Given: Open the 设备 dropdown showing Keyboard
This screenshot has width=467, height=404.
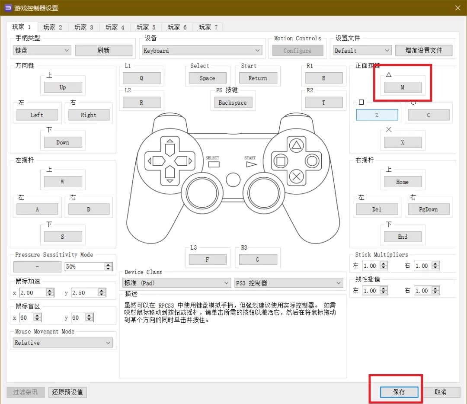Looking at the screenshot, I should click(202, 50).
